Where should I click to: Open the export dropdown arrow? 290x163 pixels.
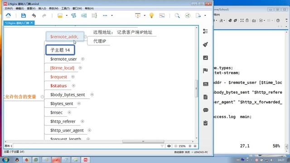[205, 15]
